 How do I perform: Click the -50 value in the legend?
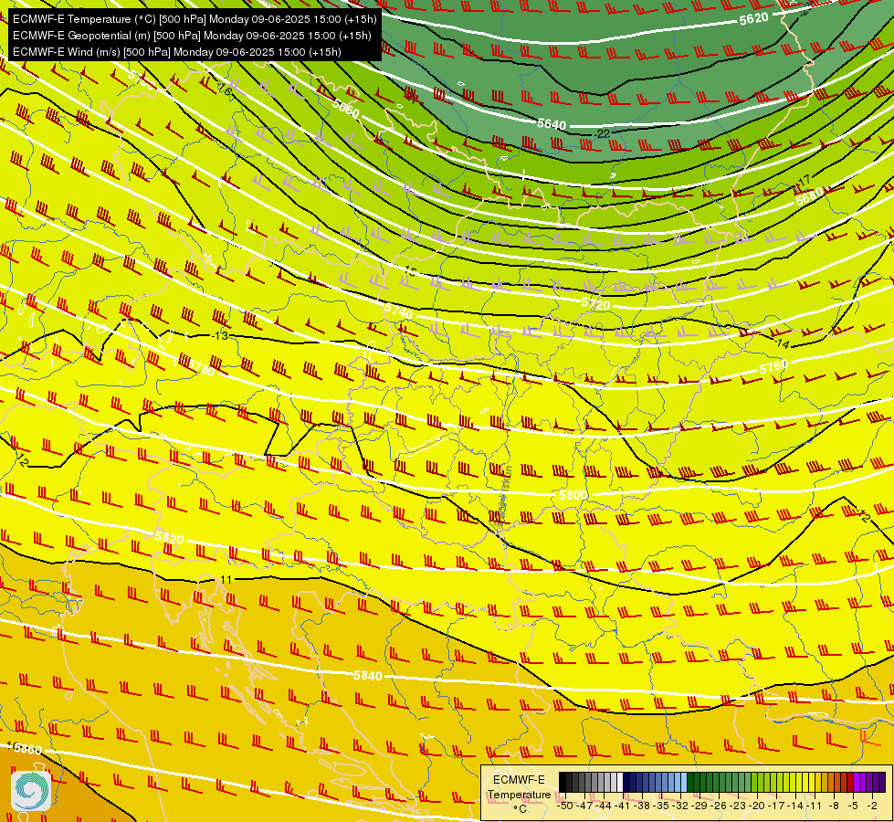[x=565, y=806]
